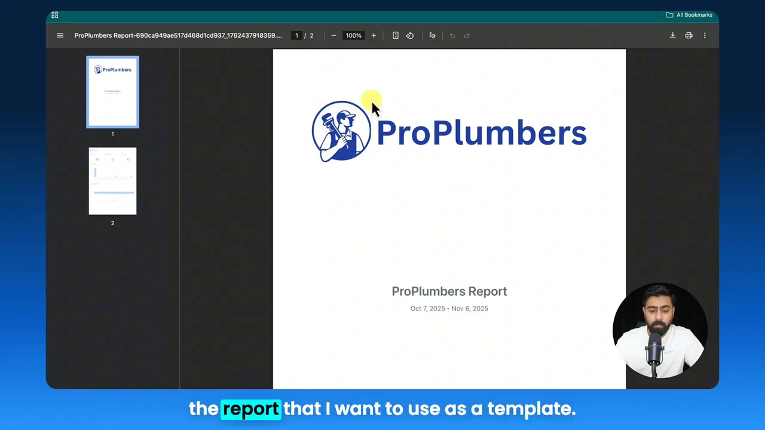
Task: Print the ProPlumbers Report
Action: (688, 35)
